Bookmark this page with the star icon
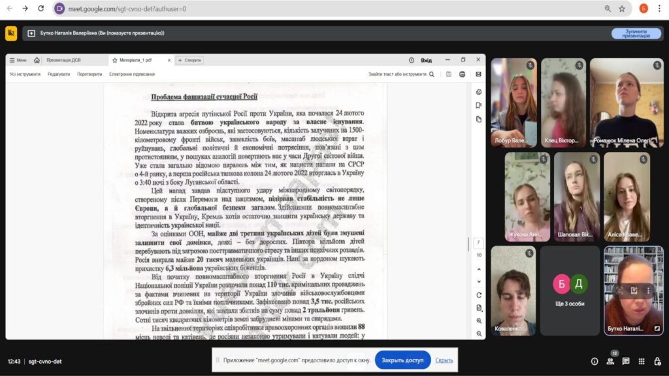 pyautogui.click(x=622, y=8)
